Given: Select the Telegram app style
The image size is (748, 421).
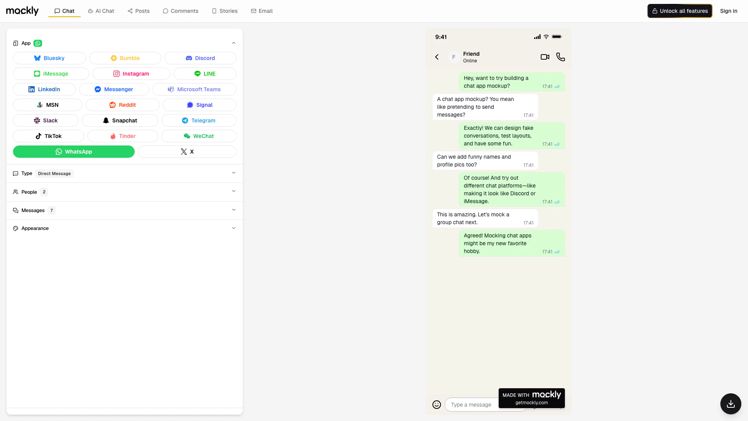Looking at the screenshot, I should coord(199,120).
